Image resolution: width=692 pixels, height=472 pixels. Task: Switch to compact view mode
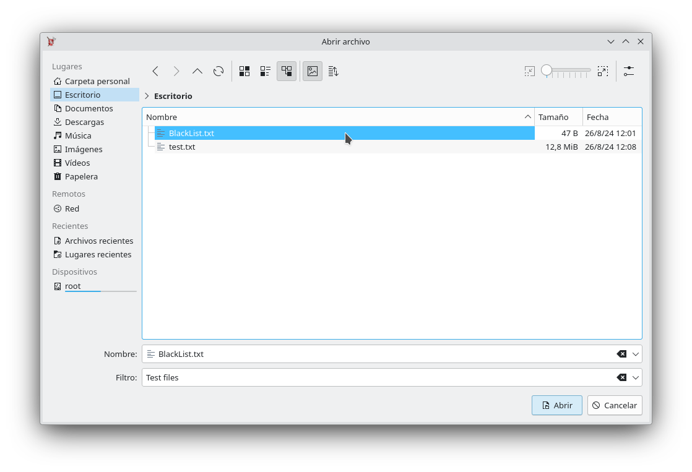click(x=266, y=71)
